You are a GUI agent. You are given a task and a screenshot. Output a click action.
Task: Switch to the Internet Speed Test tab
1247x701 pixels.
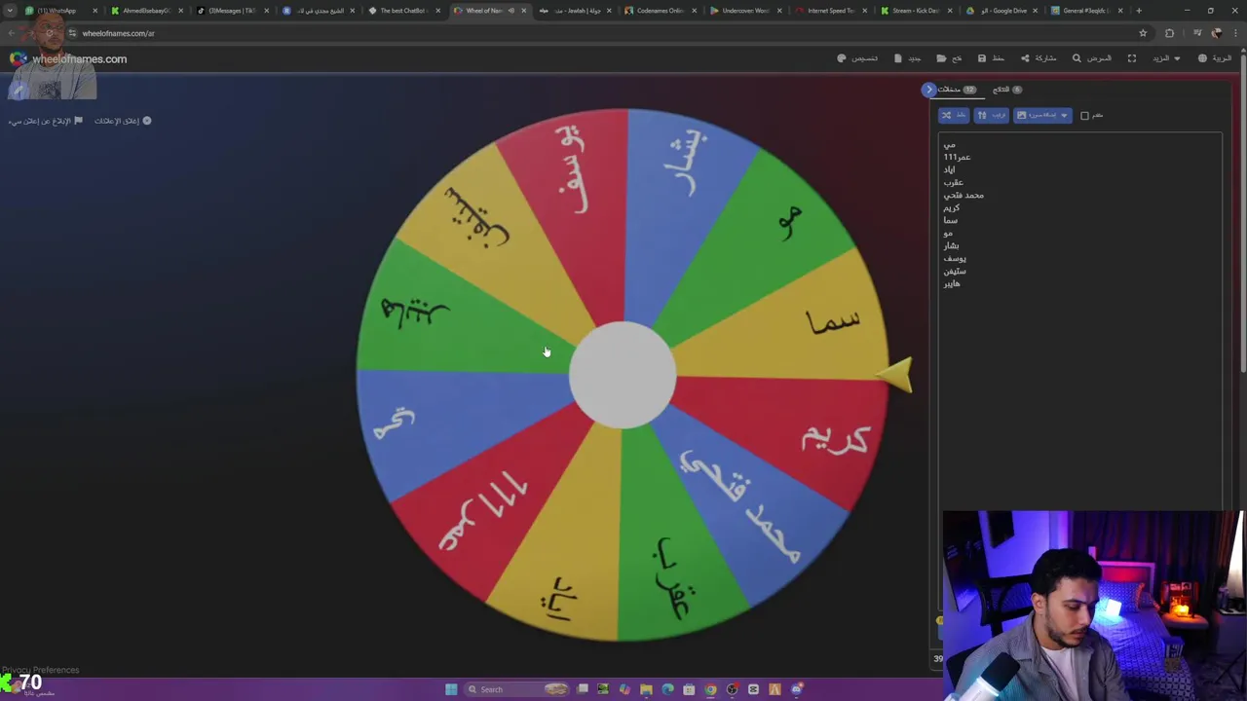(830, 11)
